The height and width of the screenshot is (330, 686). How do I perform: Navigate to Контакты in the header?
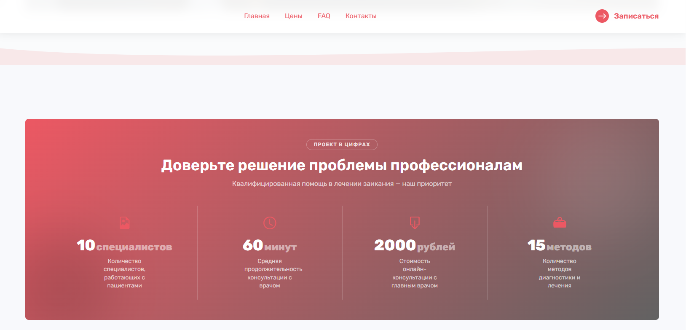tap(361, 16)
